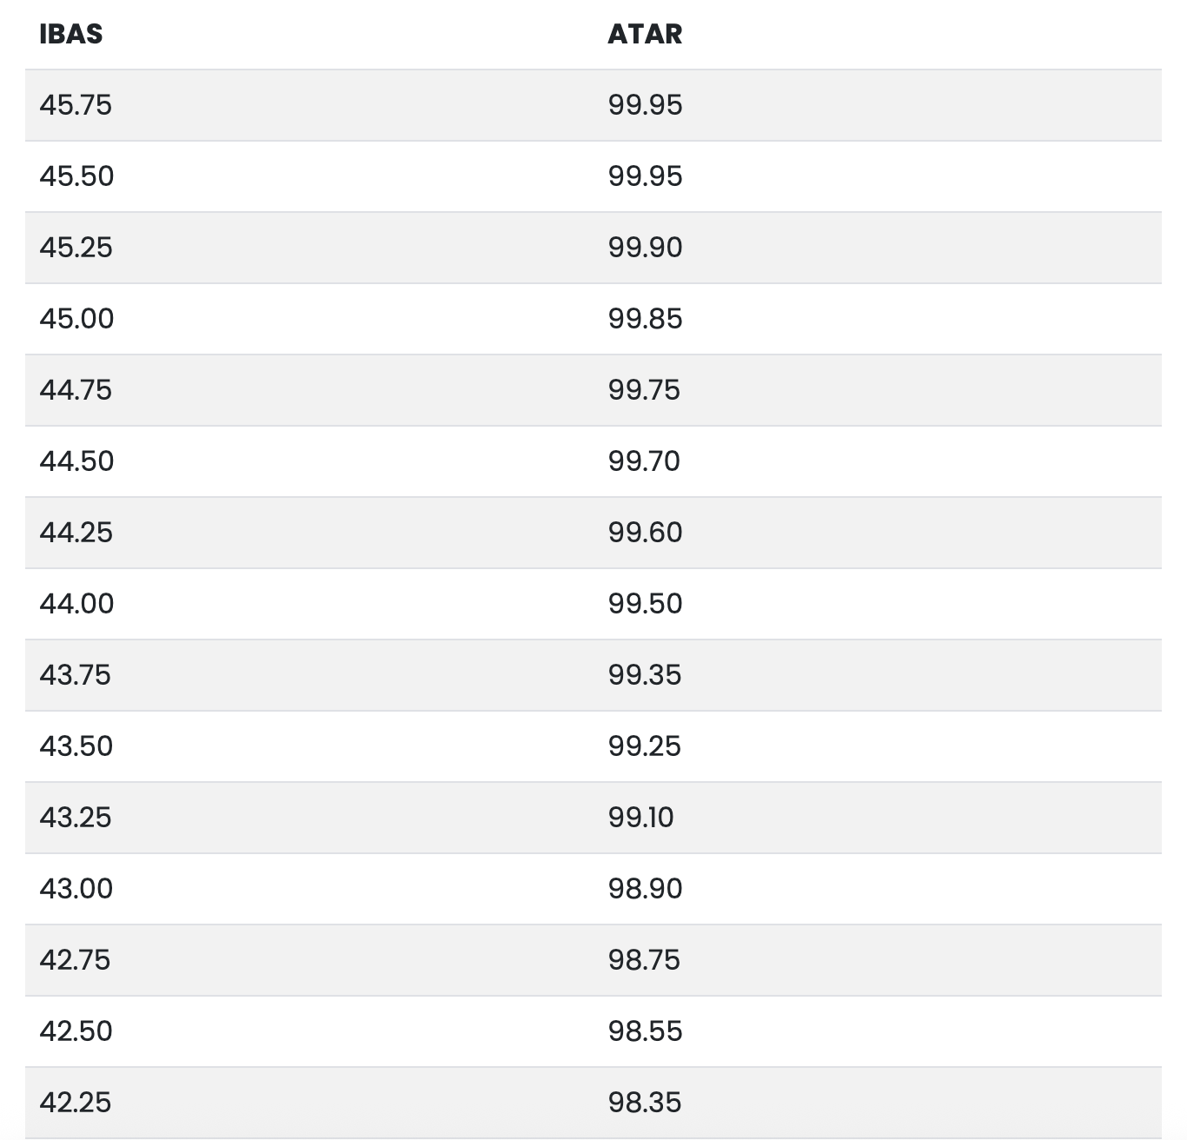Click the ATAR cell 99.60
Screen dimensions: 1187x1140
[x=645, y=533]
